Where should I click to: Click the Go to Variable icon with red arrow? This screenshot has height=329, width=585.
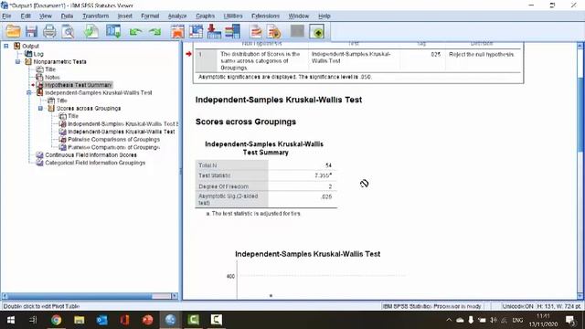(x=214, y=31)
